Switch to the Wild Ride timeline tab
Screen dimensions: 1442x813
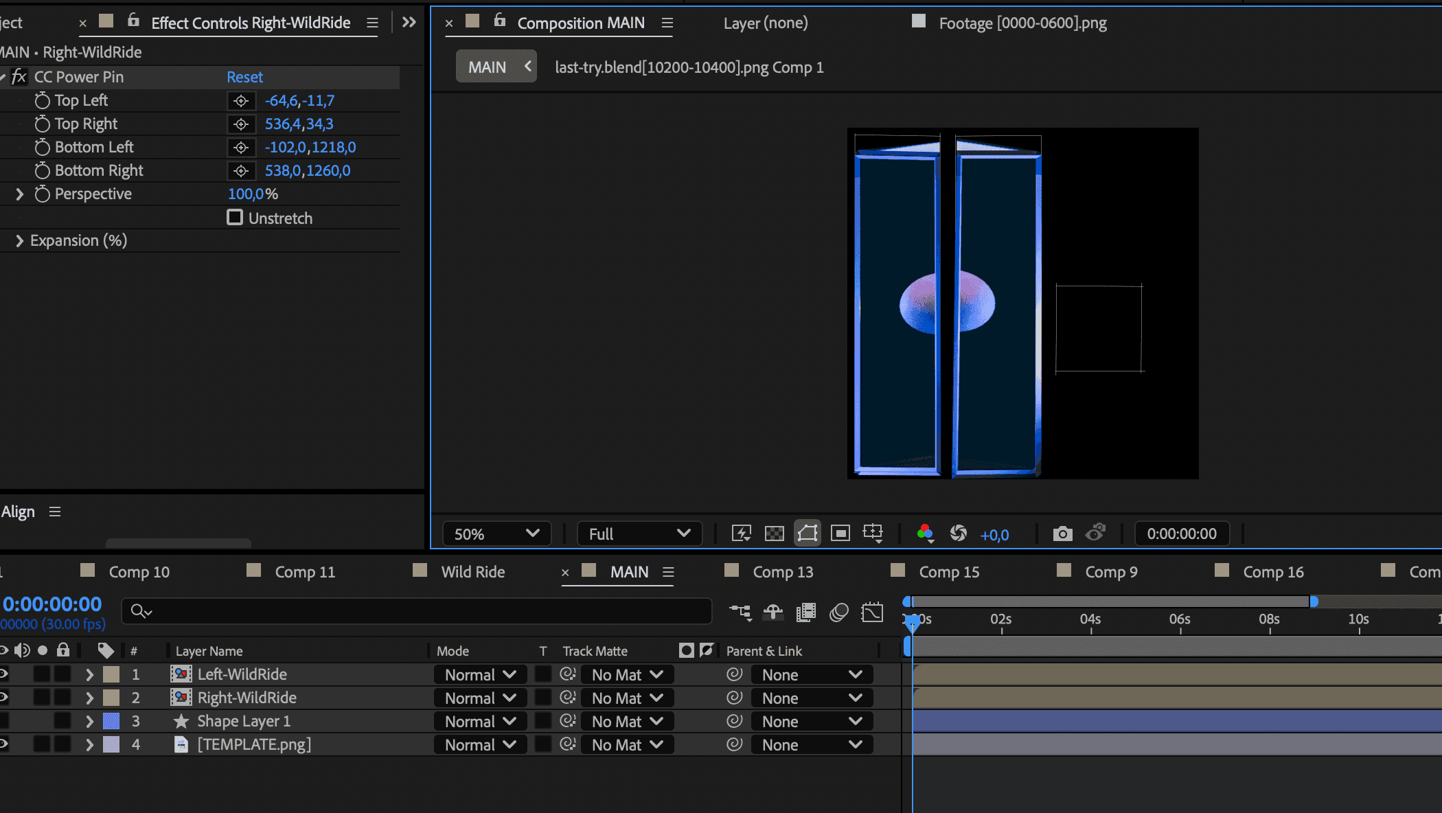click(472, 572)
